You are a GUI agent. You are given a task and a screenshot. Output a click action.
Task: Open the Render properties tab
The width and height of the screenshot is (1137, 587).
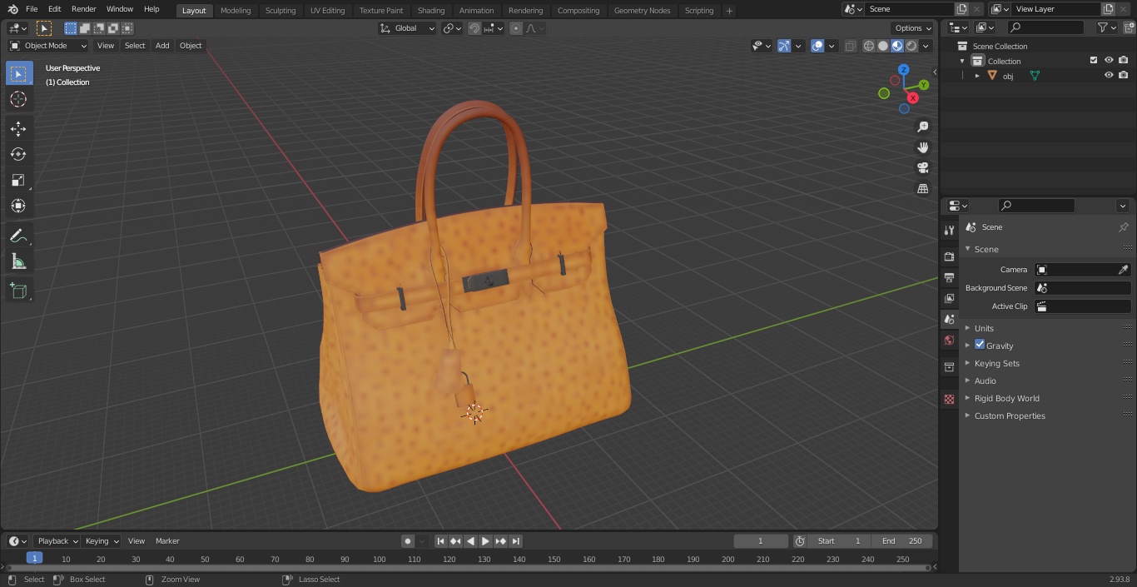coord(949,256)
